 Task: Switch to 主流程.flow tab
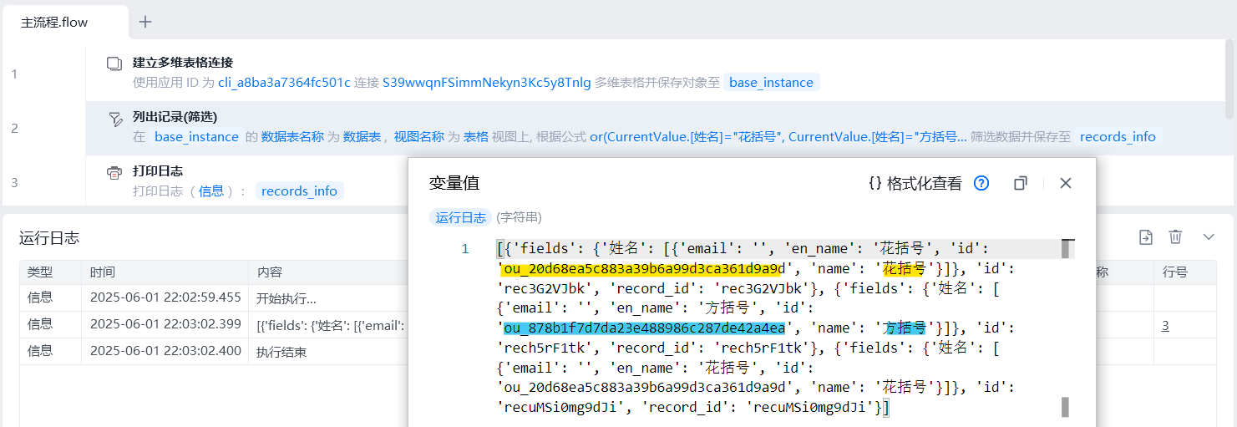point(54,23)
